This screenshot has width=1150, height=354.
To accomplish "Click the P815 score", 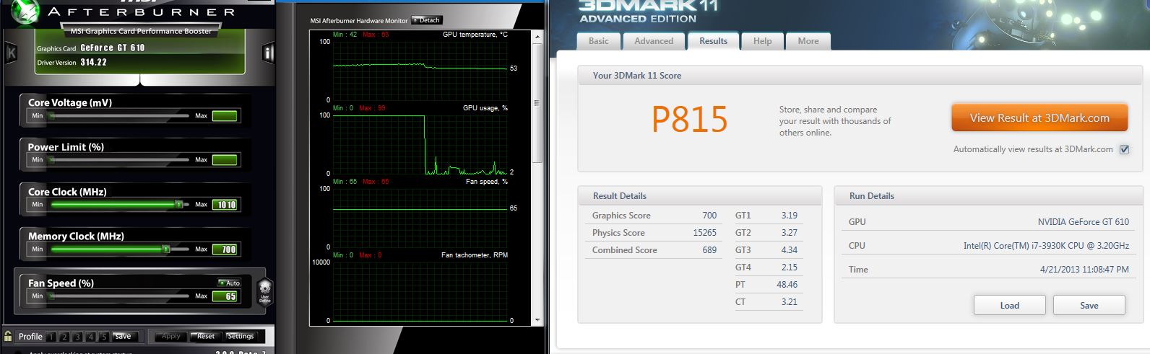I will coord(689,120).
